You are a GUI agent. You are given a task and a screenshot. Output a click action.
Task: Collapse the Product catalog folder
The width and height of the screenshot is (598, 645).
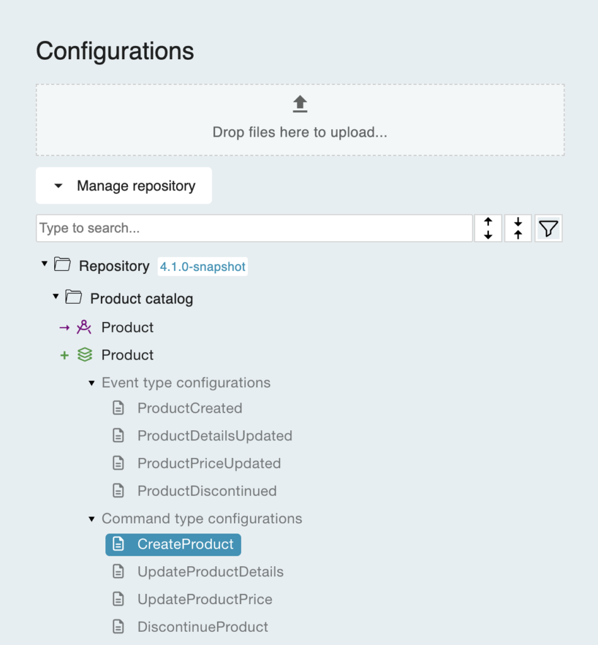(56, 297)
